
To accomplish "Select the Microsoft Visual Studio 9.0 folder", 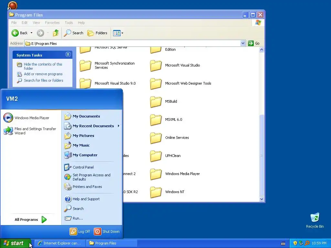I will coord(108,83).
